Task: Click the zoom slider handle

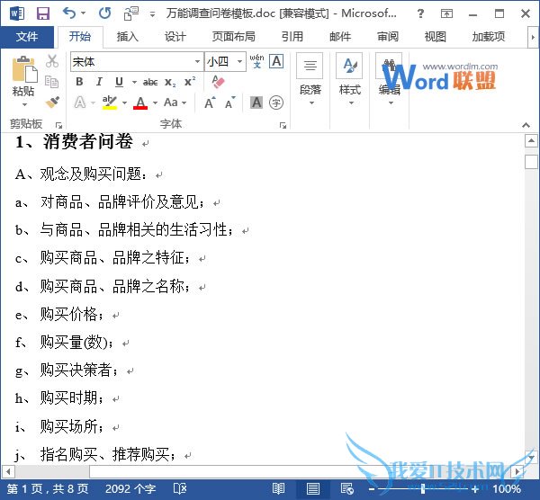Action: (x=423, y=488)
